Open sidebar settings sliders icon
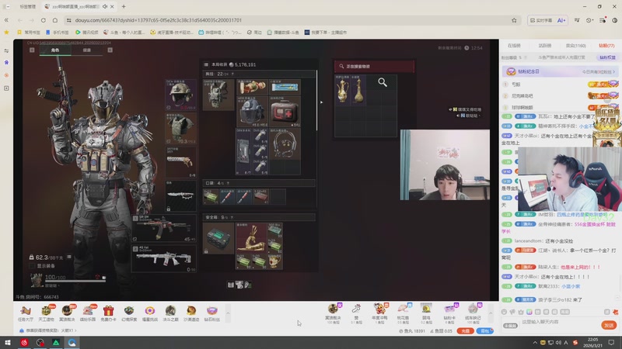The width and height of the screenshot is (622, 349). point(6,50)
